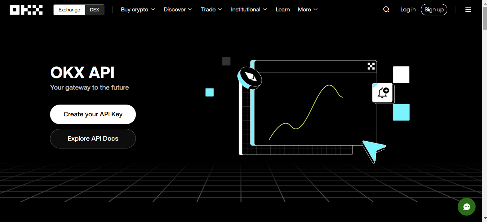
Task: Click Create your API Key
Action: pos(93,114)
